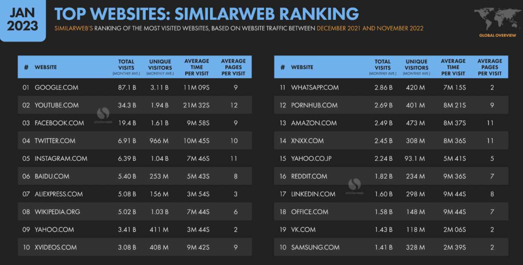The image size is (523, 265).
Task: Select YAHOO.CO.JP entry
Action: tap(311, 158)
